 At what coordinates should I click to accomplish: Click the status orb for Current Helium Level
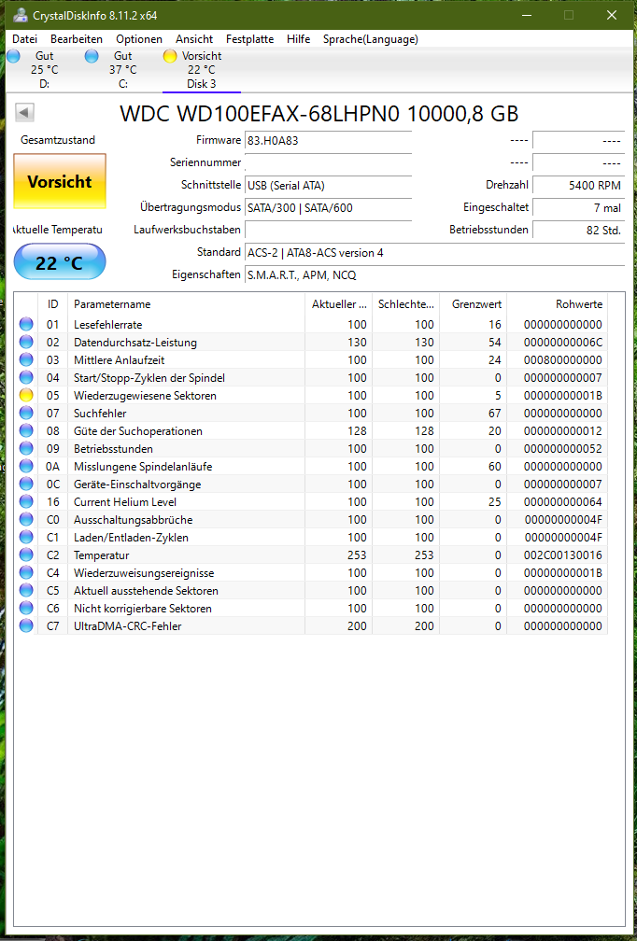(26, 501)
